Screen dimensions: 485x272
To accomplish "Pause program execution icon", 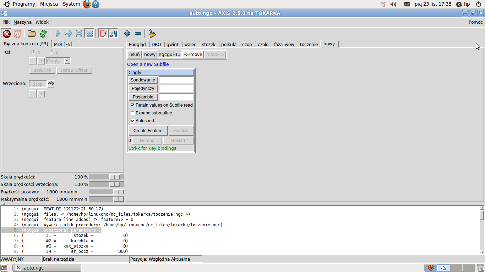I will coord(79,34).
